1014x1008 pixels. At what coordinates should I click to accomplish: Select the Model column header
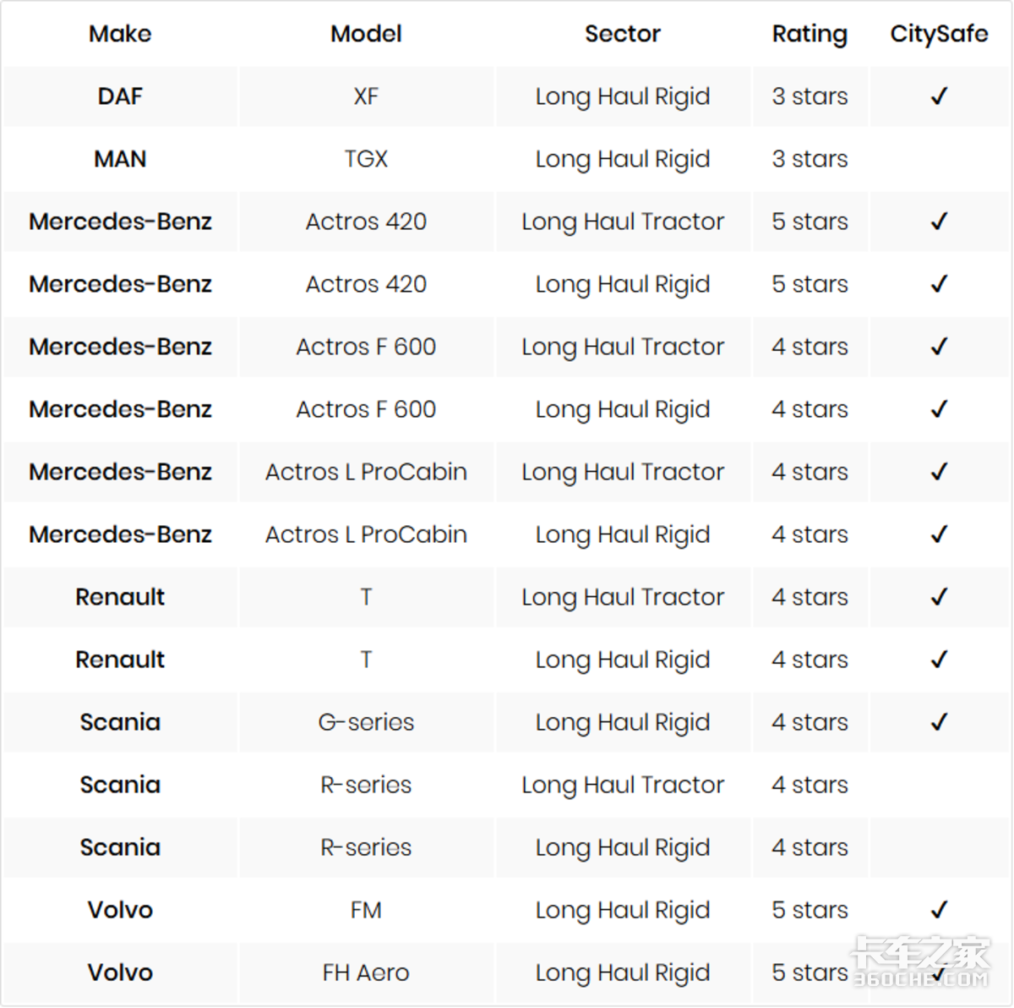(366, 34)
